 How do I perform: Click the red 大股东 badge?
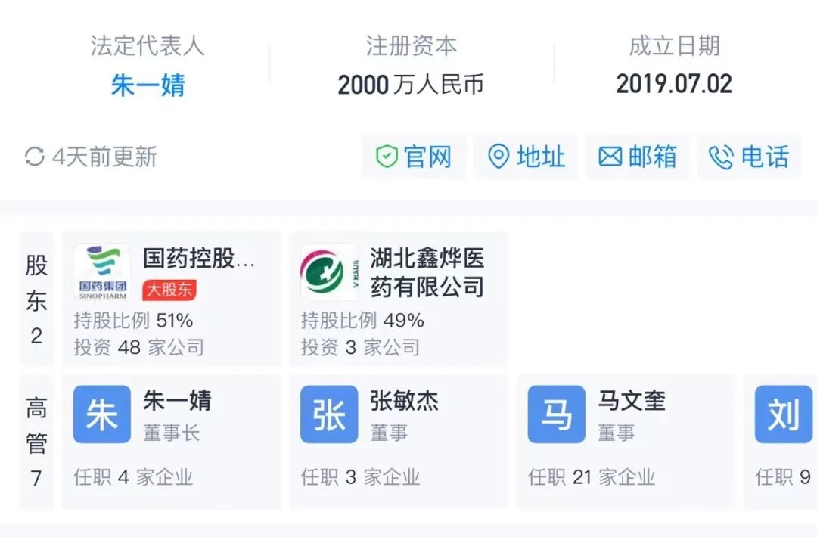(x=169, y=290)
